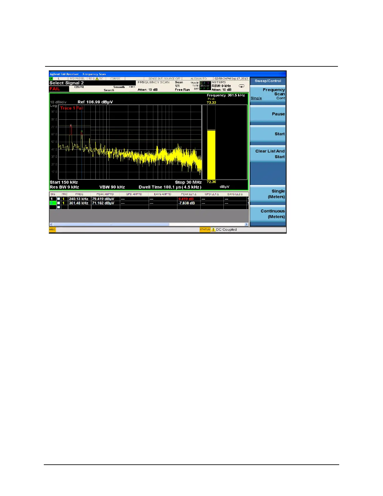The height and width of the screenshot is (496, 383).
Task: Select the PEAK AMPTD column header
Action: coord(105,194)
